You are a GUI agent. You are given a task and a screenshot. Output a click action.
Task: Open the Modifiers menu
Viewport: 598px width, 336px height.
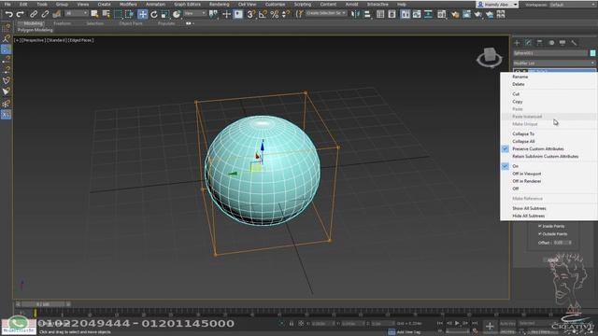pos(128,4)
